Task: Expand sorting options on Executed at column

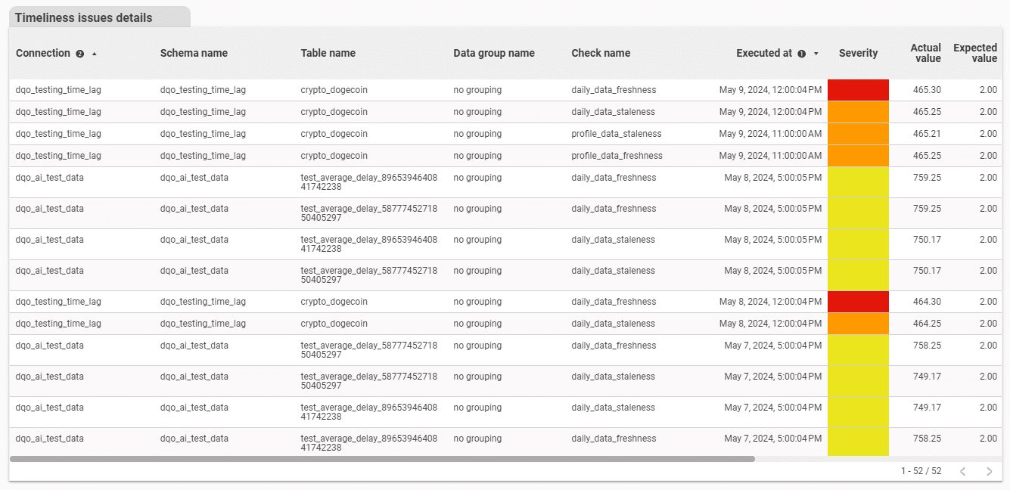Action: pyautogui.click(x=817, y=54)
